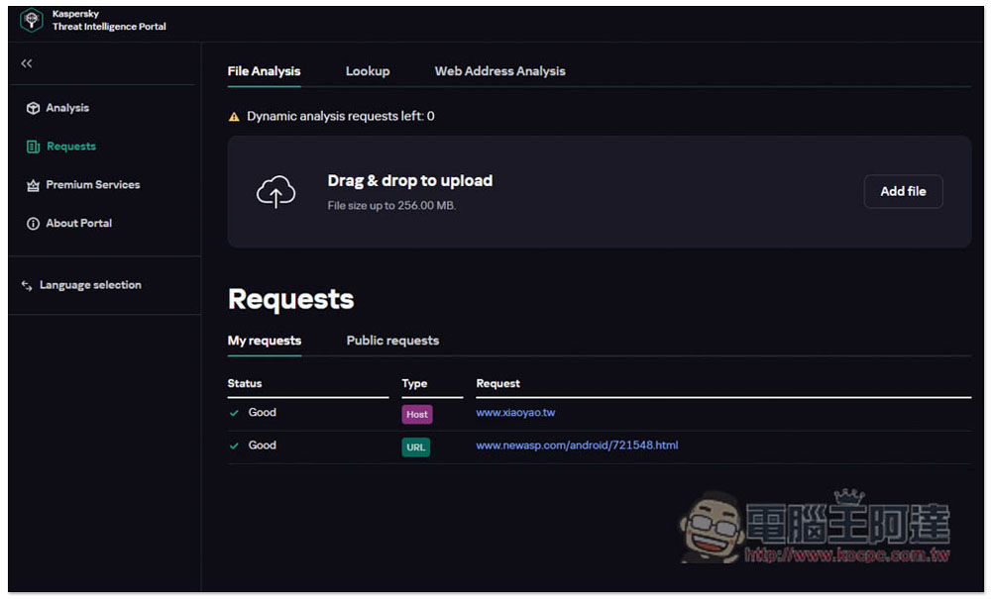Image resolution: width=991 pixels, height=599 pixels.
Task: Open the www.xiaoyao.tw request link
Action: click(515, 413)
